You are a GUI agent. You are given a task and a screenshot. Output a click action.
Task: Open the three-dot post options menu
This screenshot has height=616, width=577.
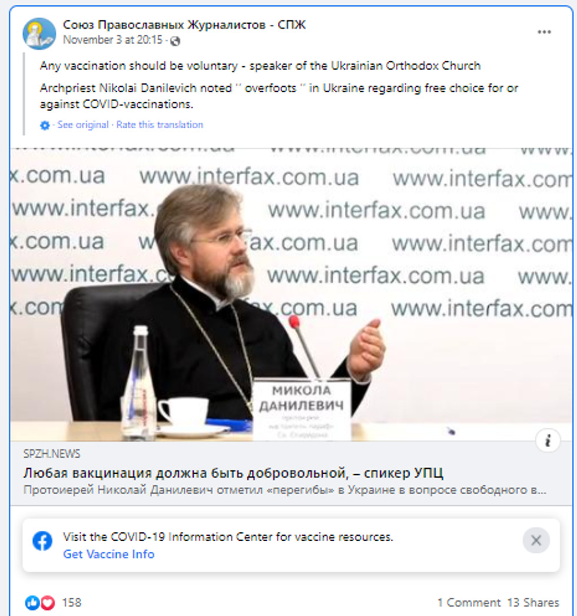point(544,32)
